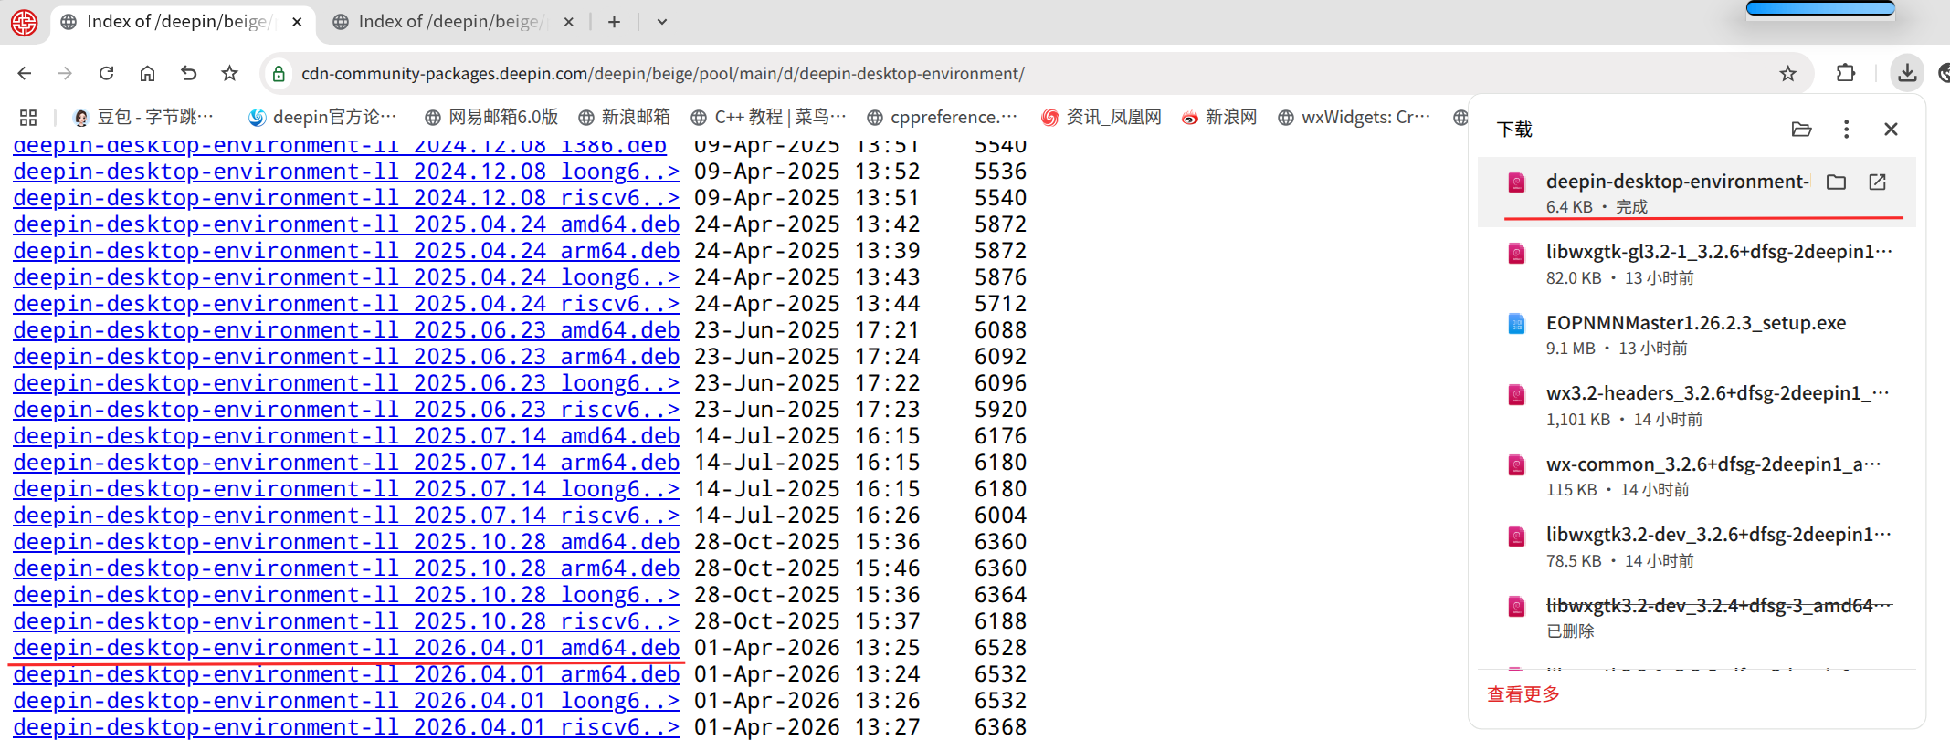This screenshot has height=740, width=1950.
Task: Click 查看更多 to view more downloads
Action: (1523, 694)
